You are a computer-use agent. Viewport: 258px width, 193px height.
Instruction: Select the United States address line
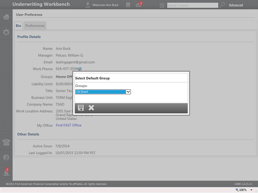66,119
